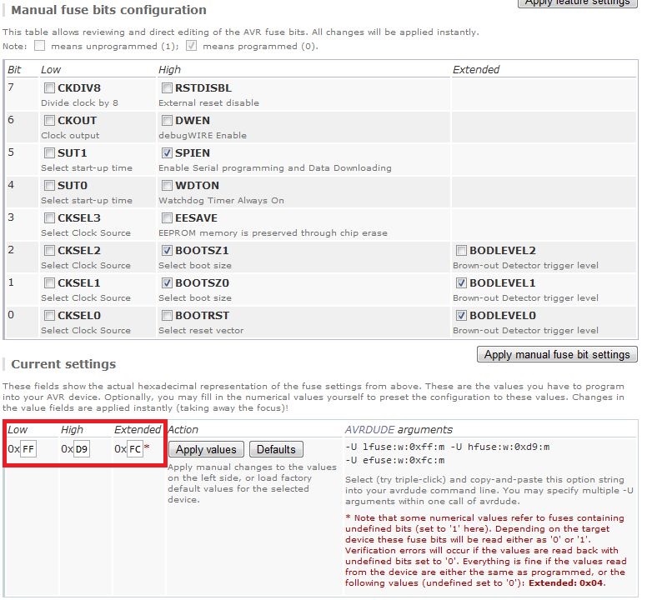Uncheck the BODLEVEL0 brown-out checkbox
This screenshot has width=647, height=600.
click(x=461, y=316)
